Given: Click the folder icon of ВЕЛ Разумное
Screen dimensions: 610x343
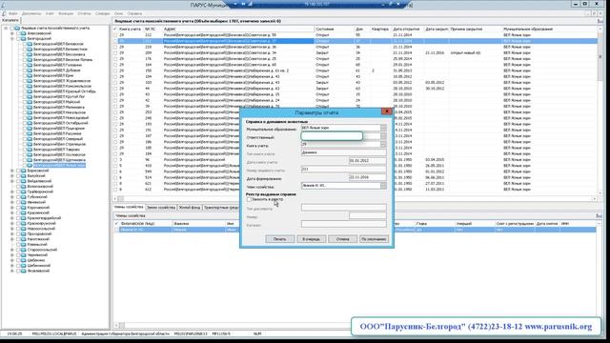Looking at the screenshot, I should tap(30, 133).
